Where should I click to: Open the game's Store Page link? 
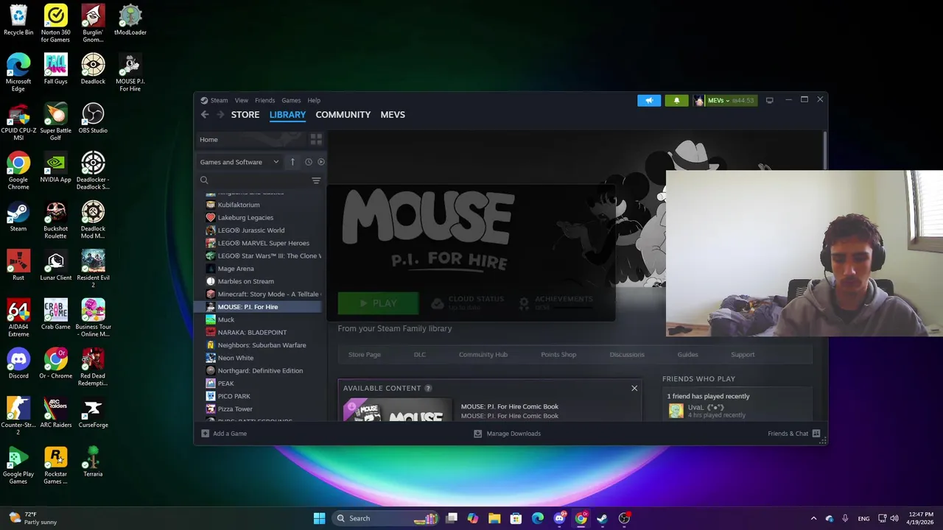pos(365,355)
